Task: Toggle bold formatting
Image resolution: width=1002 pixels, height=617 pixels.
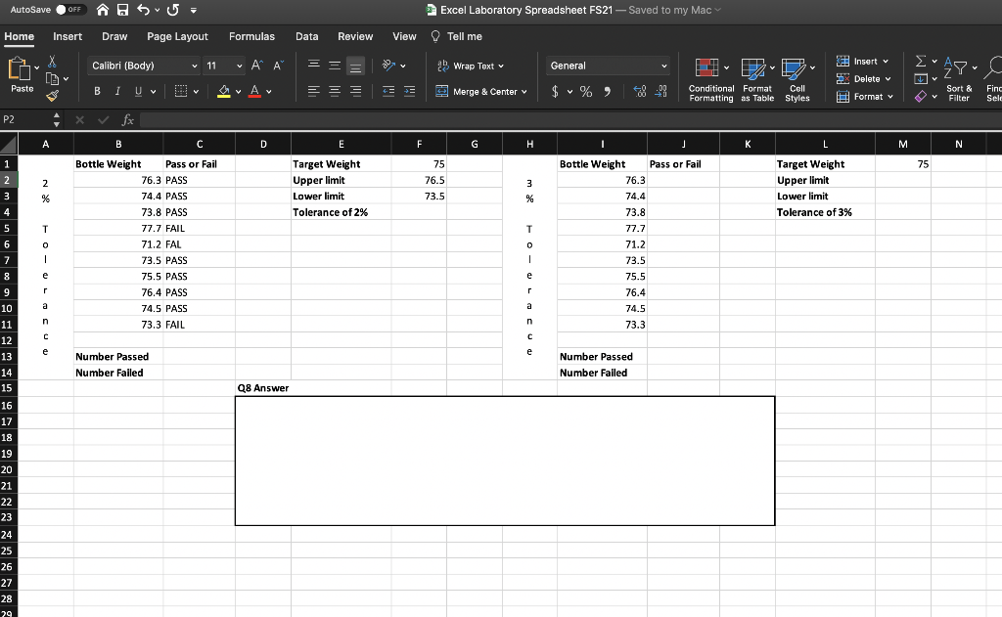Action: [x=96, y=91]
